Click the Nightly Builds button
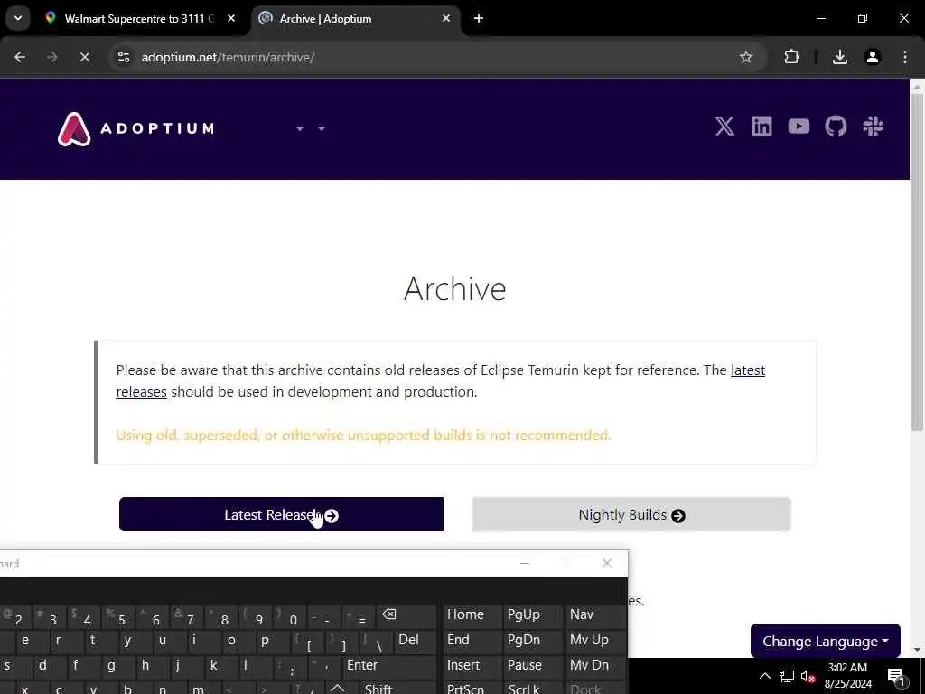This screenshot has width=925, height=694. 631,514
